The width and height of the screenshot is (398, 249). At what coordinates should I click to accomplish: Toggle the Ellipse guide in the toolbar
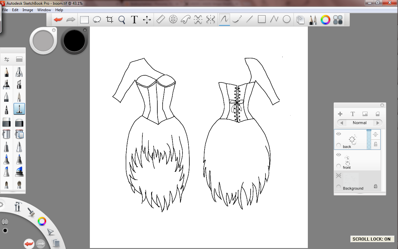[173, 20]
